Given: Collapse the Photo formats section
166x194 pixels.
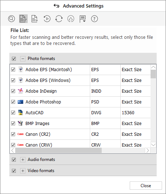Looking at the screenshot, I should coord(23,59).
